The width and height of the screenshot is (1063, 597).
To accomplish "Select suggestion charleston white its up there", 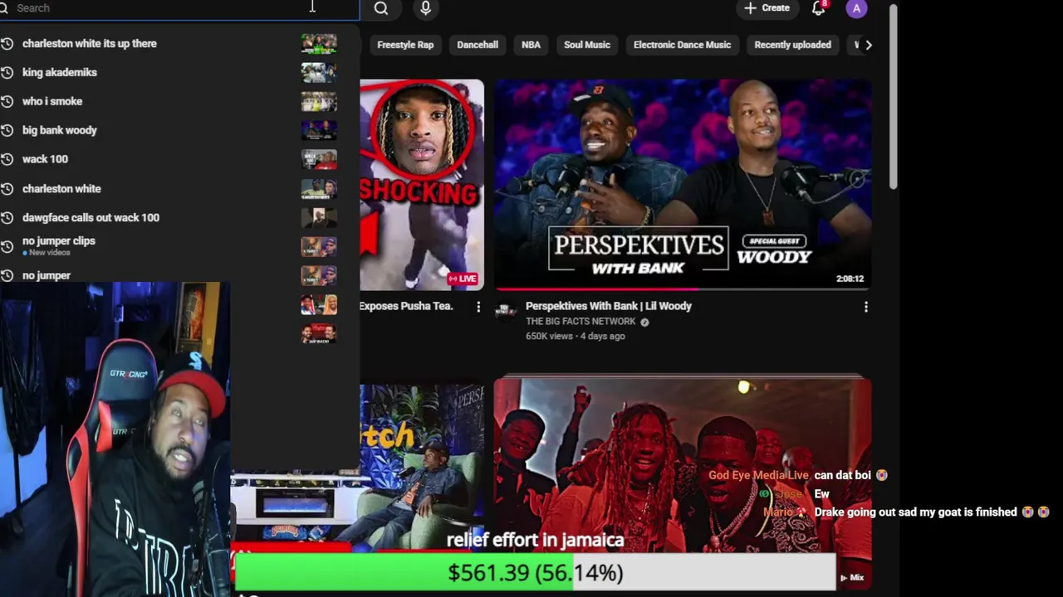I will [x=89, y=43].
